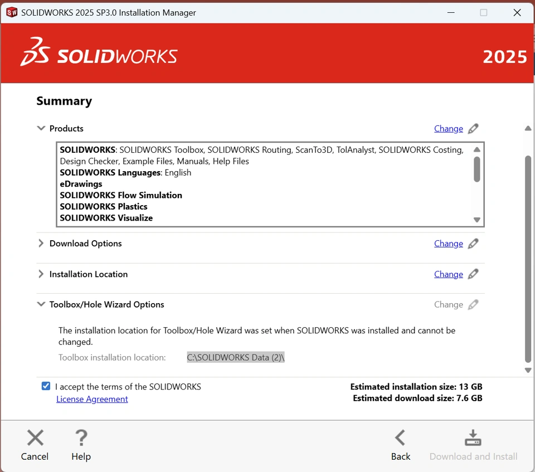Click the Summary heading
This screenshot has width=535, height=472.
(64, 101)
